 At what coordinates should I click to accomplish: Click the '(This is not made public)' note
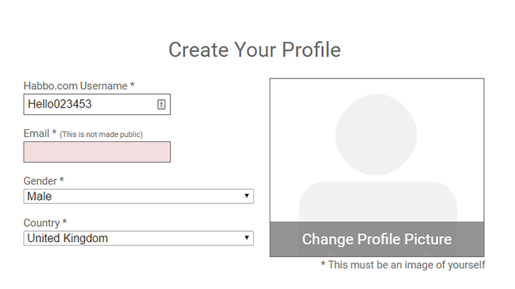101,134
